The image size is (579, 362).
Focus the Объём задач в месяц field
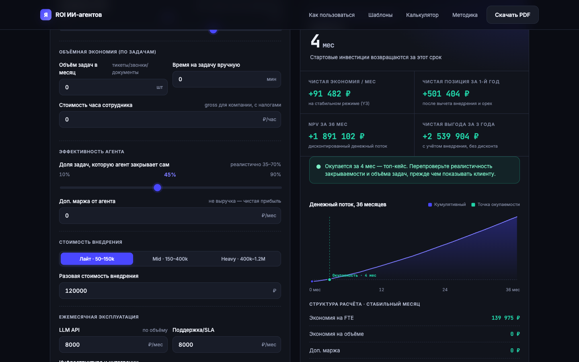[113, 87]
